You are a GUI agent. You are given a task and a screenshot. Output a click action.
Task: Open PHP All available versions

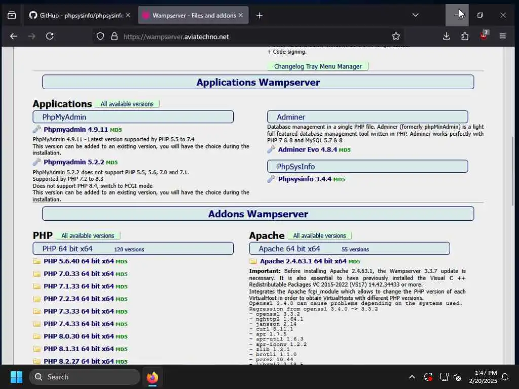pos(88,236)
